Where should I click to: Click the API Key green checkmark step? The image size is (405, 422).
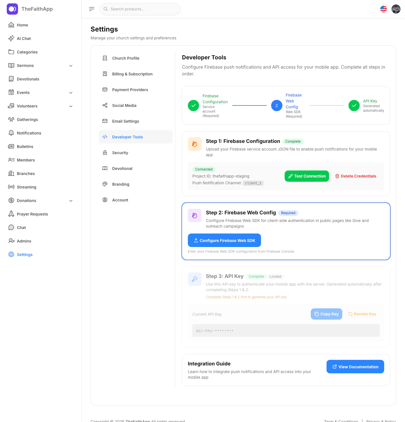(x=354, y=105)
